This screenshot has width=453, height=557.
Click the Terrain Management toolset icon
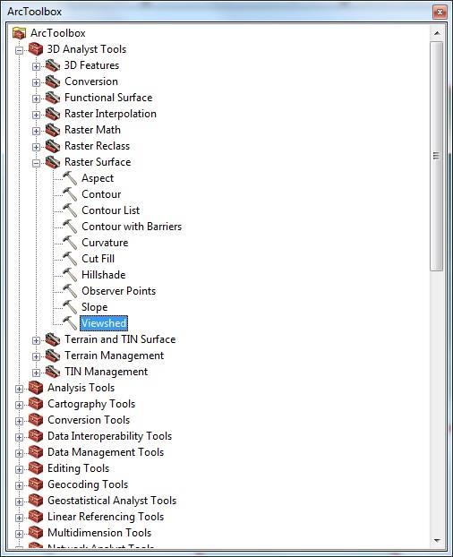(x=53, y=356)
